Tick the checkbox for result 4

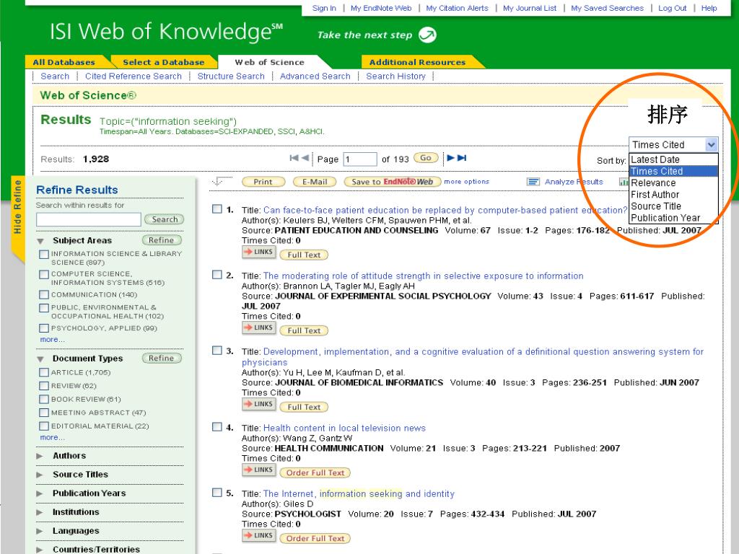point(217,427)
